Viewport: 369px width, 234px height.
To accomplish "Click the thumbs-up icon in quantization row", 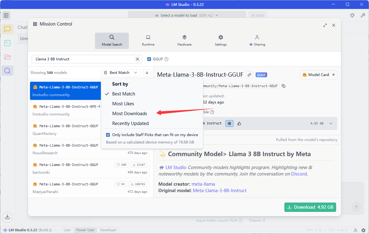I will 239,123.
